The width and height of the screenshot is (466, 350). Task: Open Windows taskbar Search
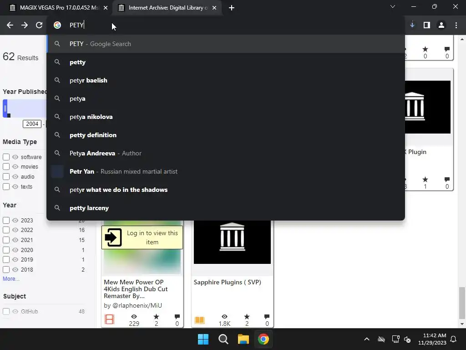point(223,339)
